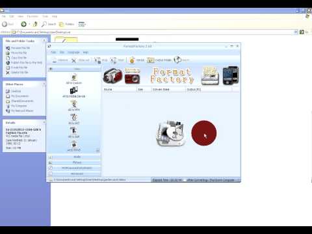Select All to Mobile Device conversion
Image resolution: width=312 pixels, height=234 pixels.
(x=74, y=92)
